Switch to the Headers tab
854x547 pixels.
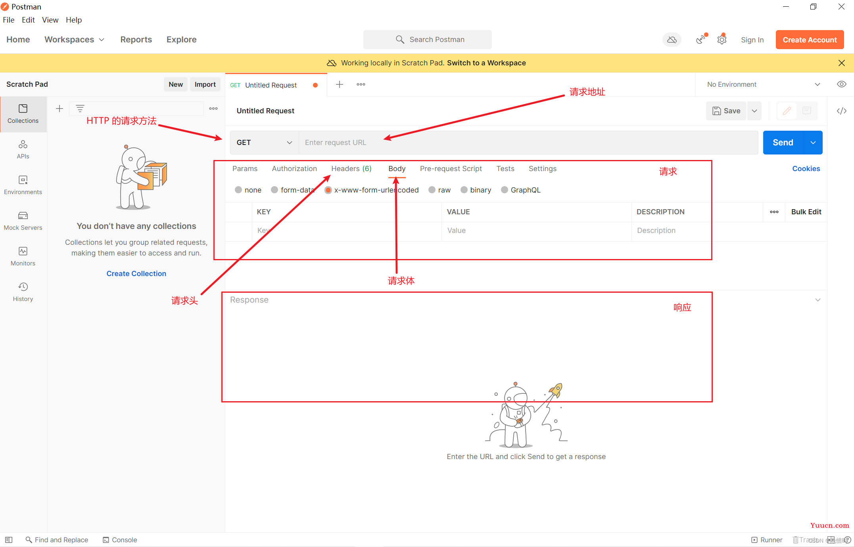click(x=351, y=169)
